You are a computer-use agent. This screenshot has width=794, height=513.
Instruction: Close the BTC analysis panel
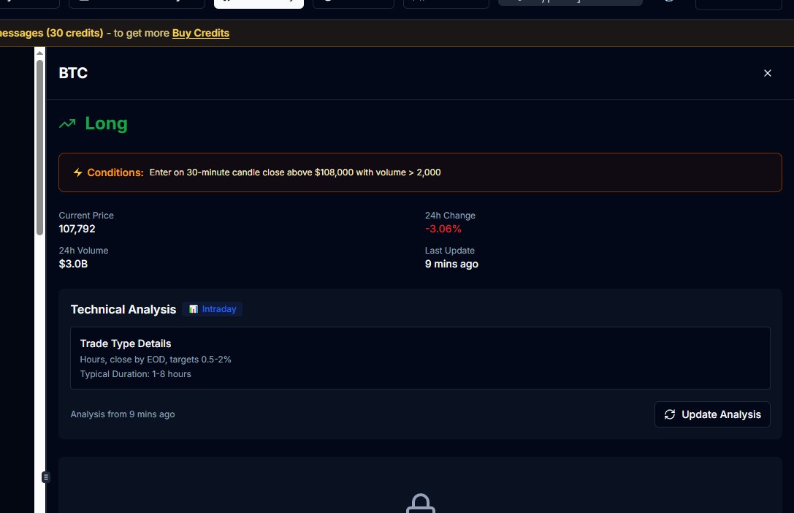pyautogui.click(x=767, y=73)
